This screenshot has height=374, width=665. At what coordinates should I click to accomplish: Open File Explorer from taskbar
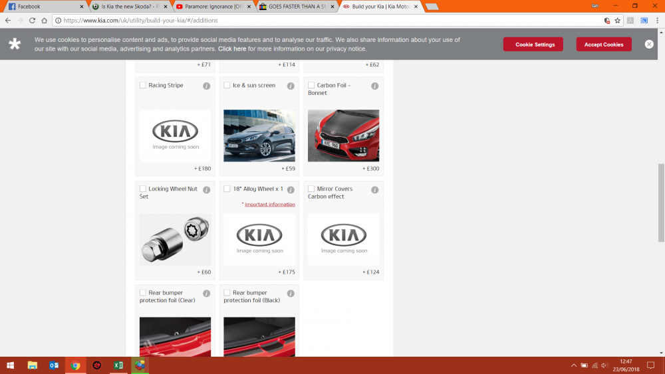(32, 365)
